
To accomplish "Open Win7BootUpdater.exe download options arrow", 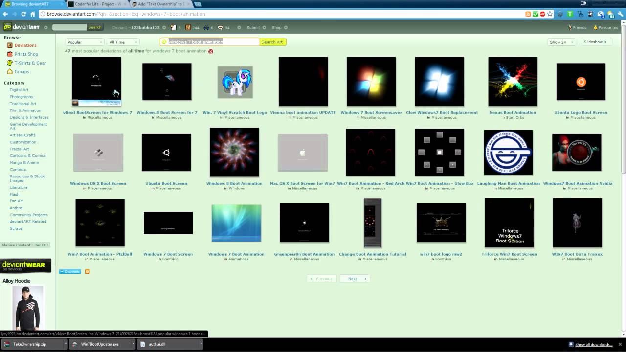I will [133, 344].
